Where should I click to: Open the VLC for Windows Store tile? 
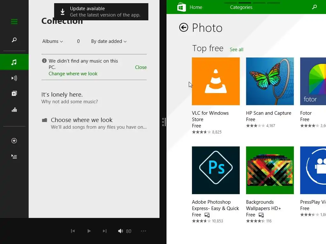[x=216, y=81]
